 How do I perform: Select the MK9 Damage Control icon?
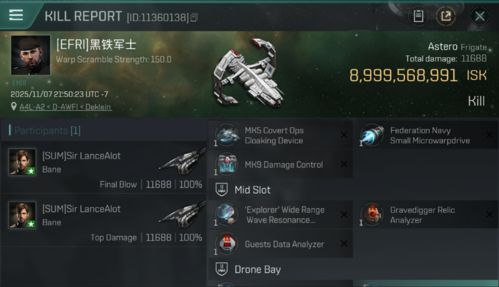tap(227, 165)
